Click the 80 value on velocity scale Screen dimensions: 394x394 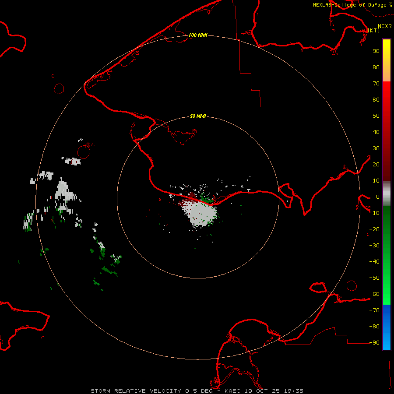376,67
